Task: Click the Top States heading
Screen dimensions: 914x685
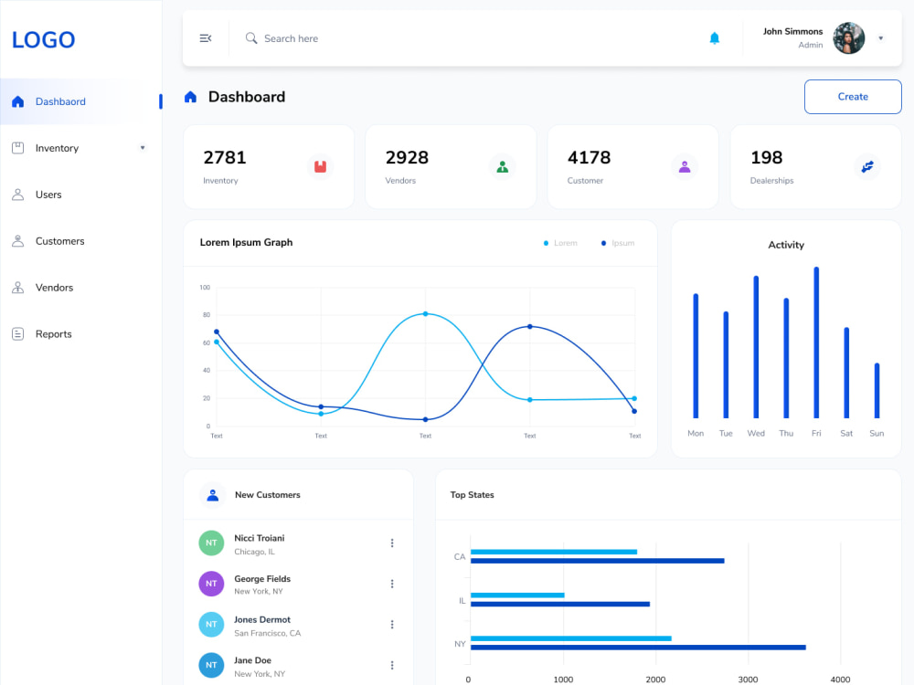Action: (x=473, y=495)
